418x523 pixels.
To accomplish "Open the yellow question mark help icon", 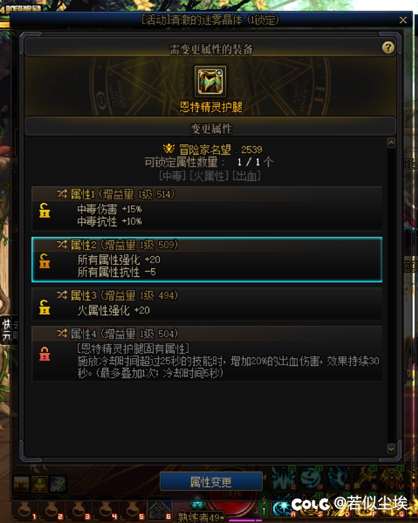I will pyautogui.click(x=388, y=48).
